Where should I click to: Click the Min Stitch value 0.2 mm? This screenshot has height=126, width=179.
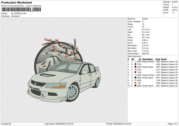(145, 48)
